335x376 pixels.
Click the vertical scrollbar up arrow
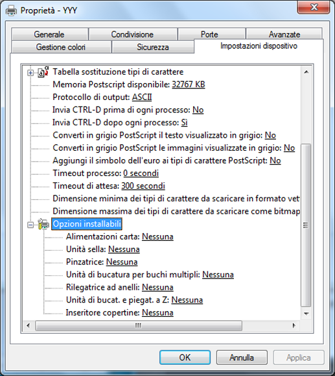[306, 72]
